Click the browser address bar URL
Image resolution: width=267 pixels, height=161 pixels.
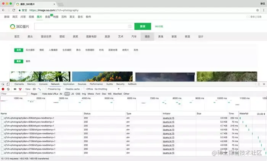[x=54, y=10]
